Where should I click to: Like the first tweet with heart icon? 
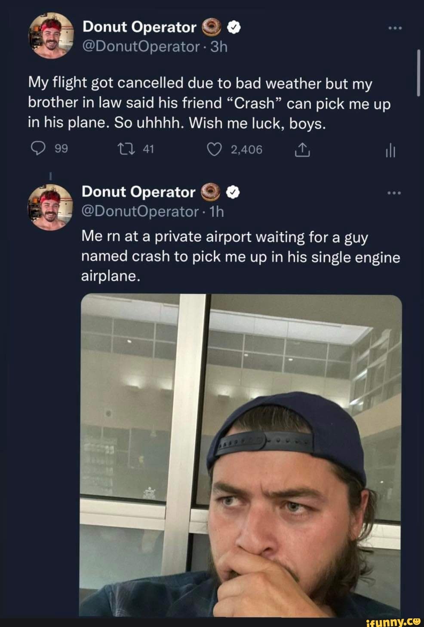click(215, 149)
